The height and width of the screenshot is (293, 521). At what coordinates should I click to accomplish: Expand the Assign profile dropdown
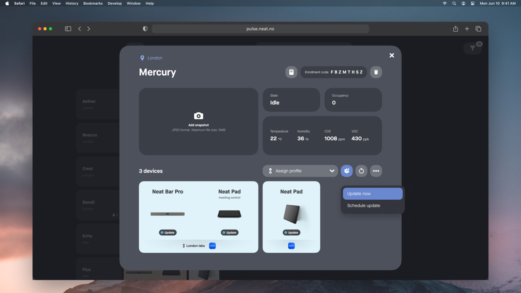click(x=300, y=171)
